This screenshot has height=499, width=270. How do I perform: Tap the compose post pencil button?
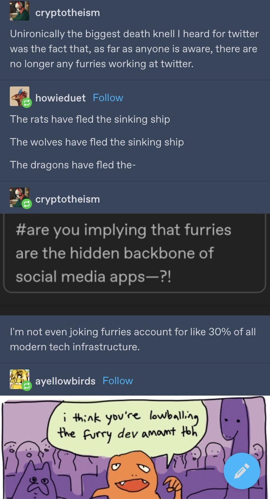point(242,471)
